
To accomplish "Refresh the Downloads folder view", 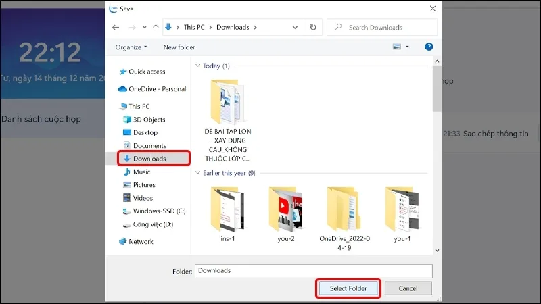I will click(x=313, y=27).
